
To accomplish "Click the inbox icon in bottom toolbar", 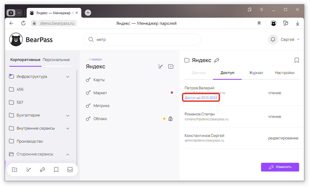I will pos(70,170).
